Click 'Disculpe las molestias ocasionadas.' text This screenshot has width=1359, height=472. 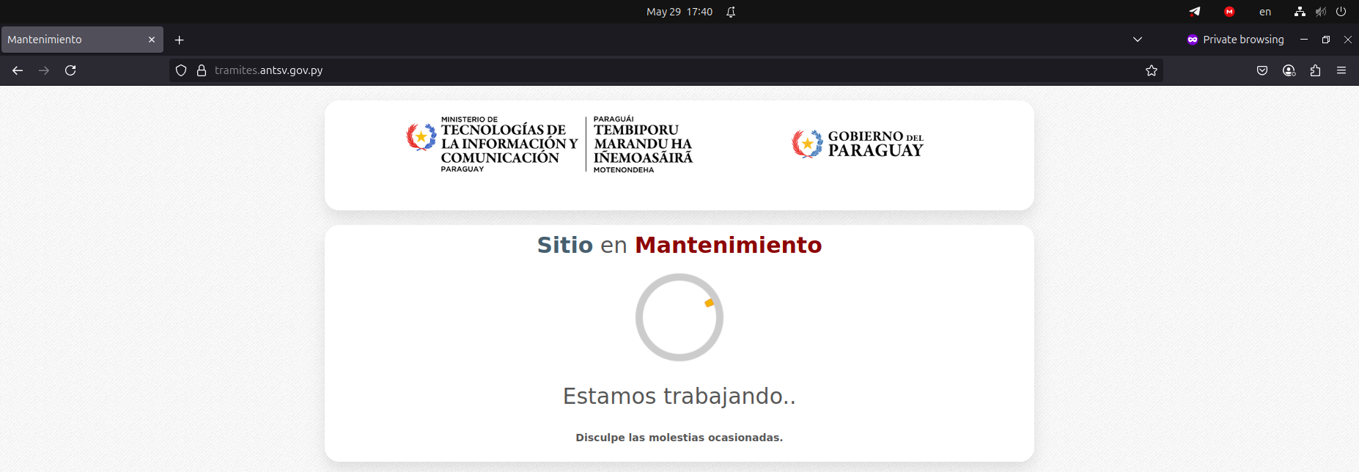point(679,438)
